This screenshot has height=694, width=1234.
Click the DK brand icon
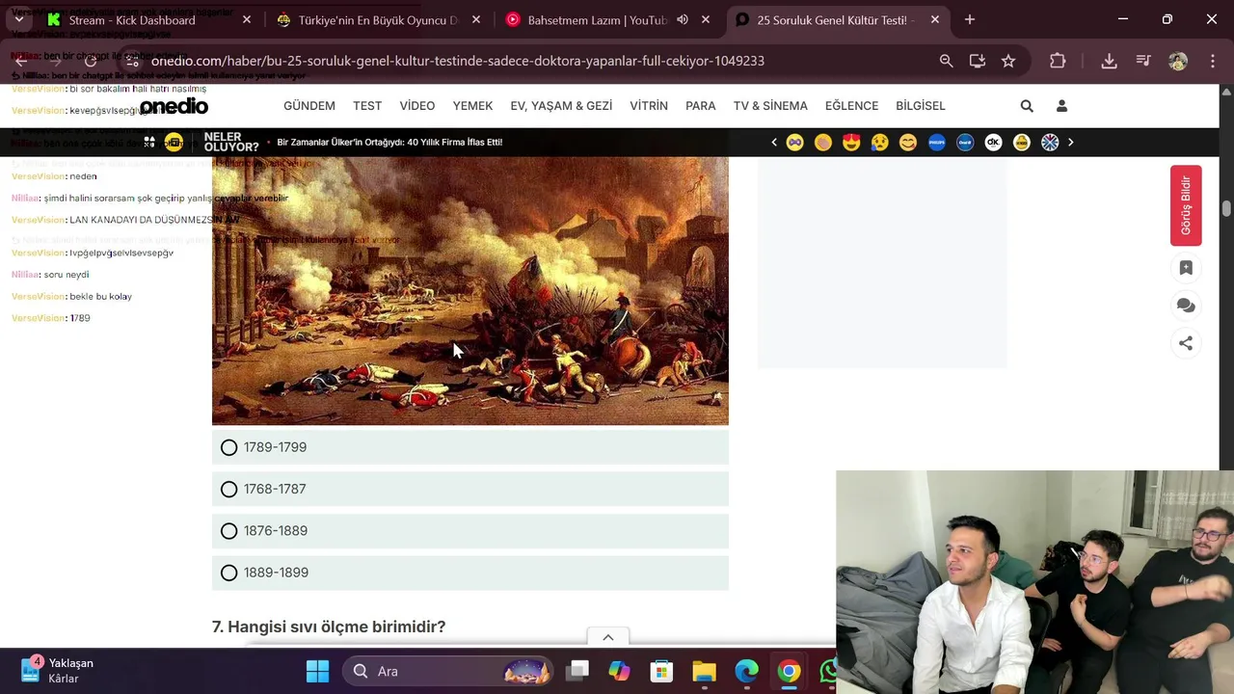tap(994, 143)
